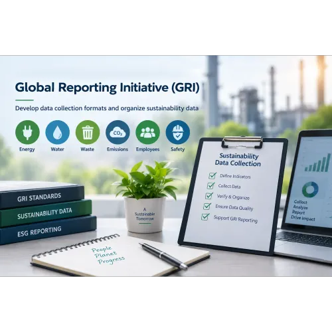
Task: Select the blue Water droplet icon
Action: coord(58,132)
